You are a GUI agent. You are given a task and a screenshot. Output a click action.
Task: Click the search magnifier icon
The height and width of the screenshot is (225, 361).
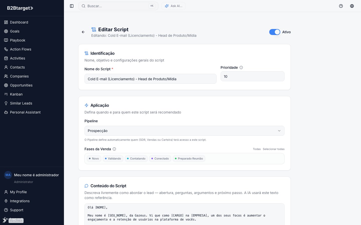coord(83,6)
